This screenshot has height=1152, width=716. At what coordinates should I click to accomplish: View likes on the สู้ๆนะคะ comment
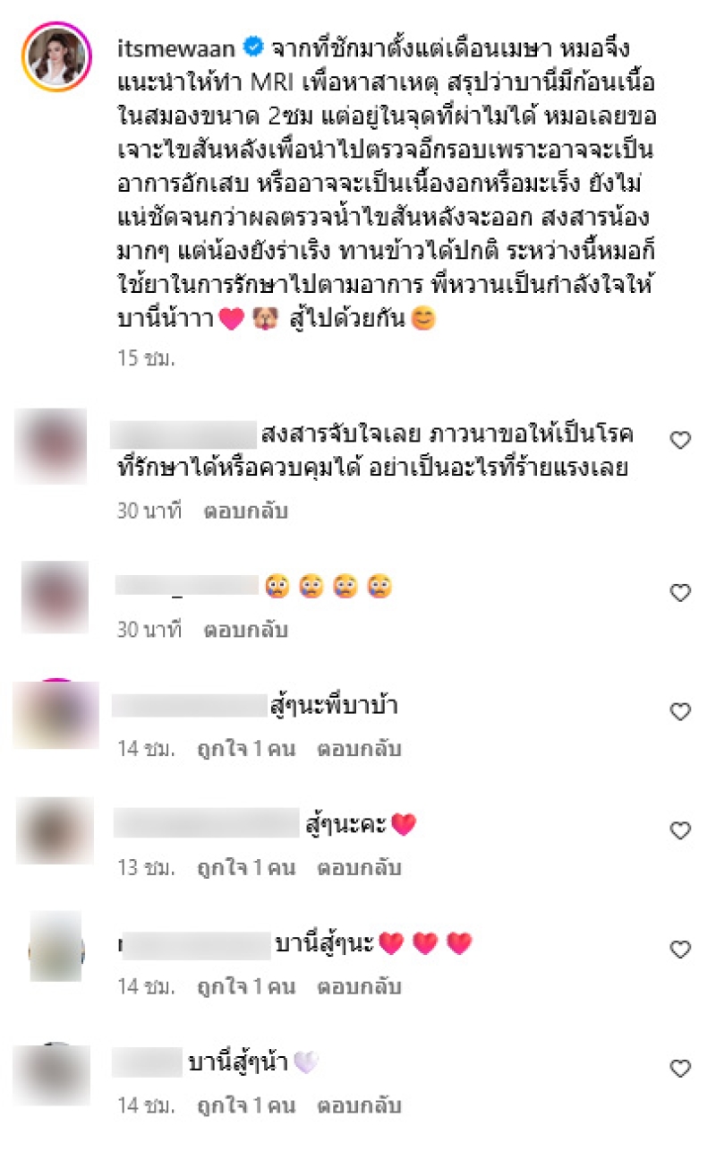246,868
